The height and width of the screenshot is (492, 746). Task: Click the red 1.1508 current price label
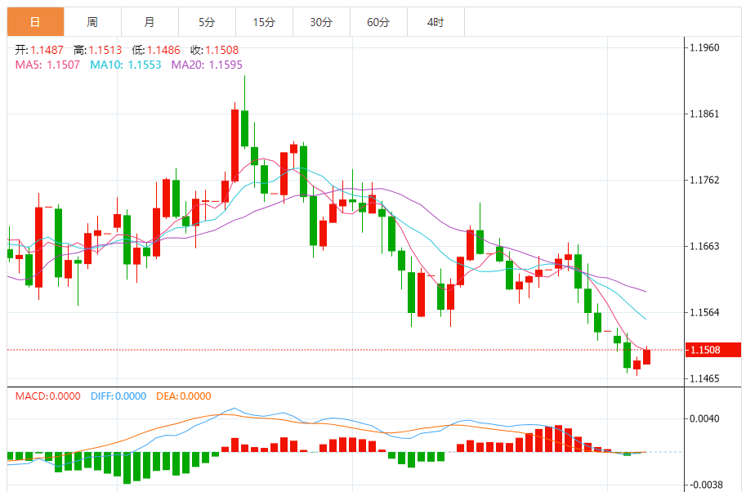coord(712,350)
